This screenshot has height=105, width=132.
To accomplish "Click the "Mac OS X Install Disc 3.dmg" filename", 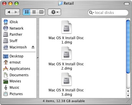I will click(66, 92).
